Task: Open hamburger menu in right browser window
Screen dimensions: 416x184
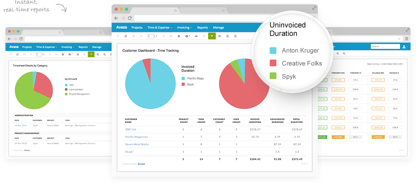Action: coord(407,39)
